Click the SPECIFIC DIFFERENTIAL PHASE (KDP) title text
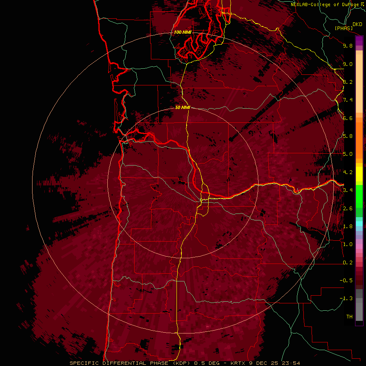The height and width of the screenshot is (366, 366). 130,363
